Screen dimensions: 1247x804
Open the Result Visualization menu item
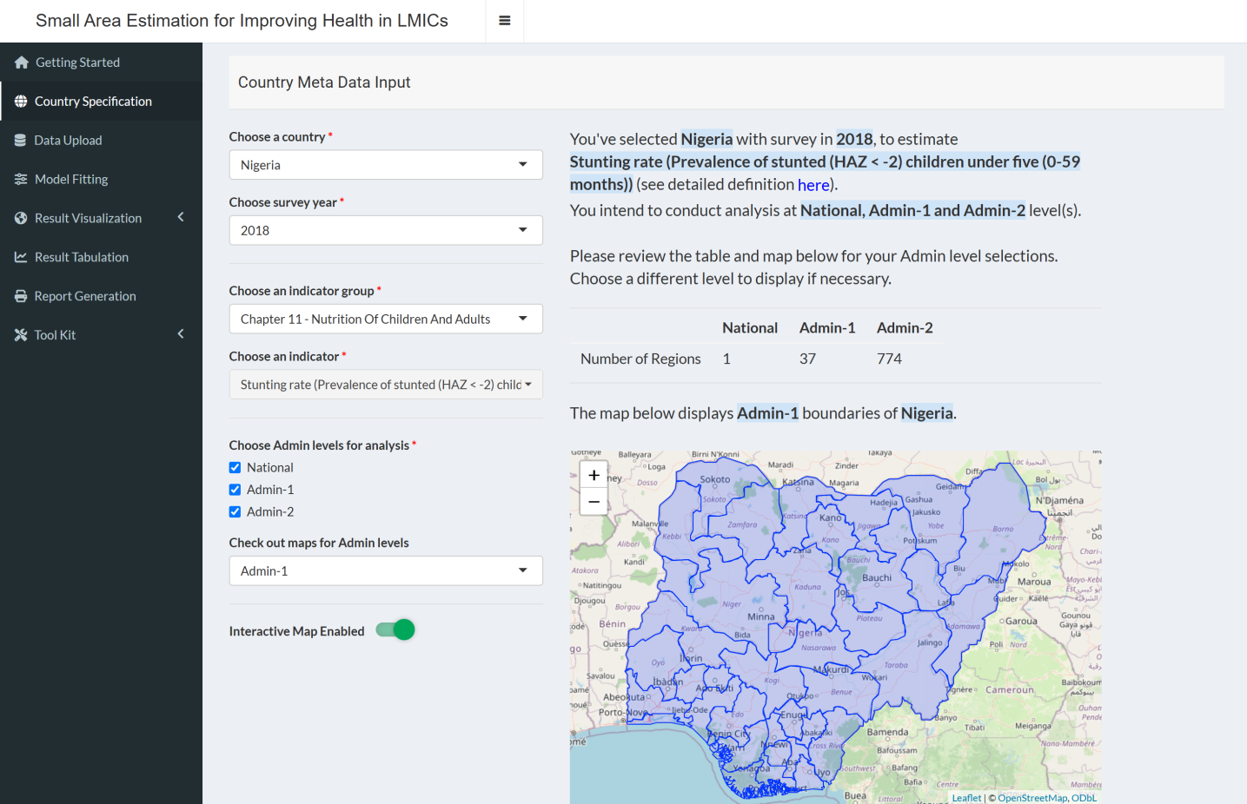click(x=88, y=219)
